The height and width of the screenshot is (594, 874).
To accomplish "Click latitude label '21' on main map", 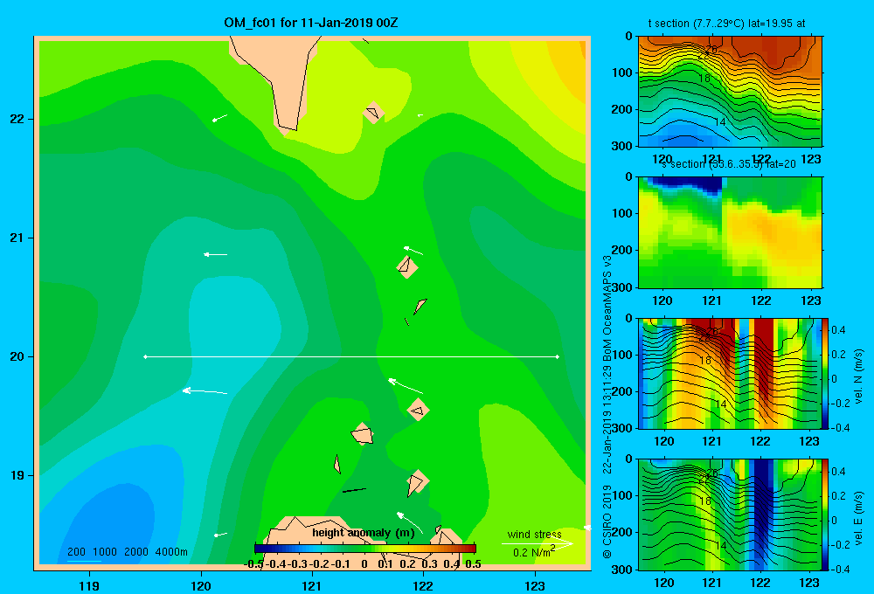I will (17, 238).
